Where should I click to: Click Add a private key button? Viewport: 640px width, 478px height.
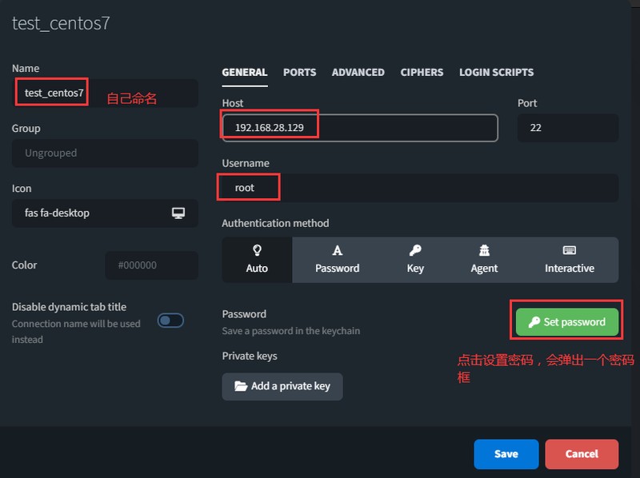point(282,386)
